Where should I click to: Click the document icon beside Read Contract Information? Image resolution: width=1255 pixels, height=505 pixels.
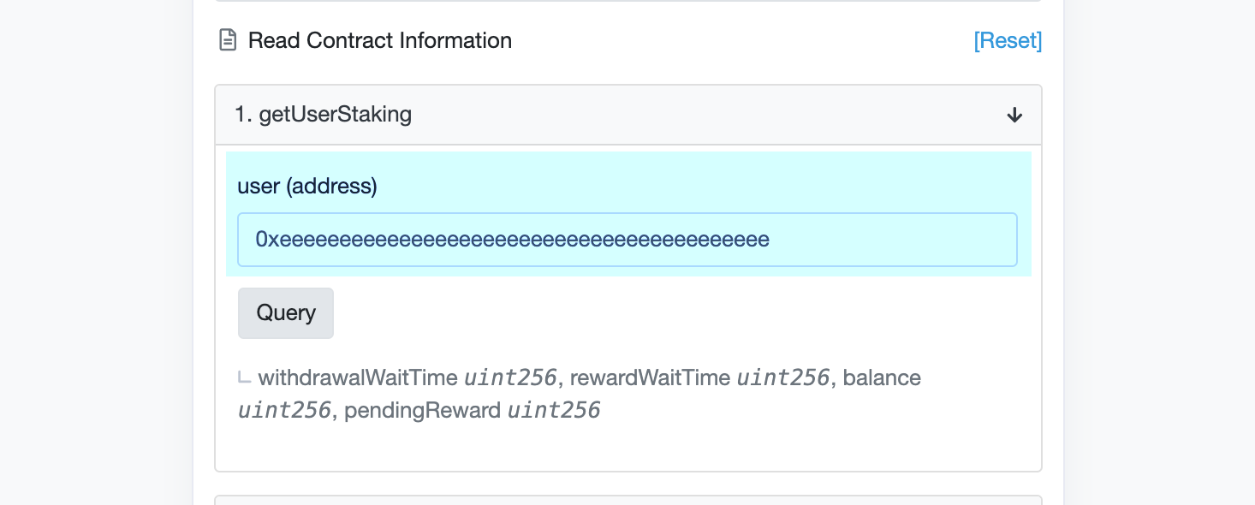228,40
